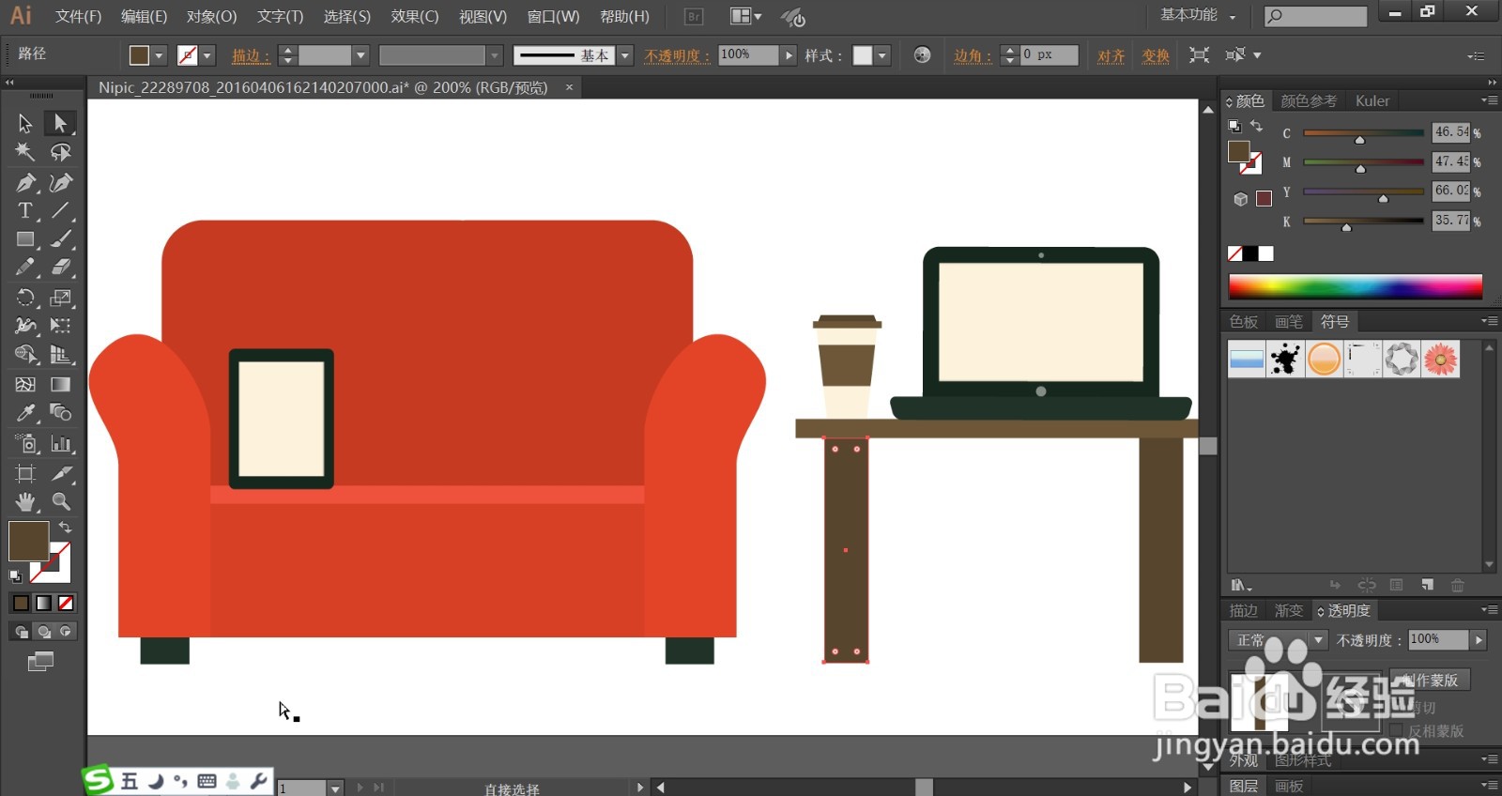Select the Pencil tool
The width and height of the screenshot is (1502, 796).
click(x=25, y=268)
